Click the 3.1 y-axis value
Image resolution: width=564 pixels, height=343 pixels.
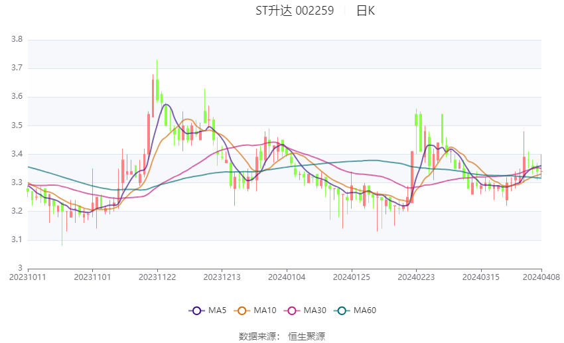(17, 240)
